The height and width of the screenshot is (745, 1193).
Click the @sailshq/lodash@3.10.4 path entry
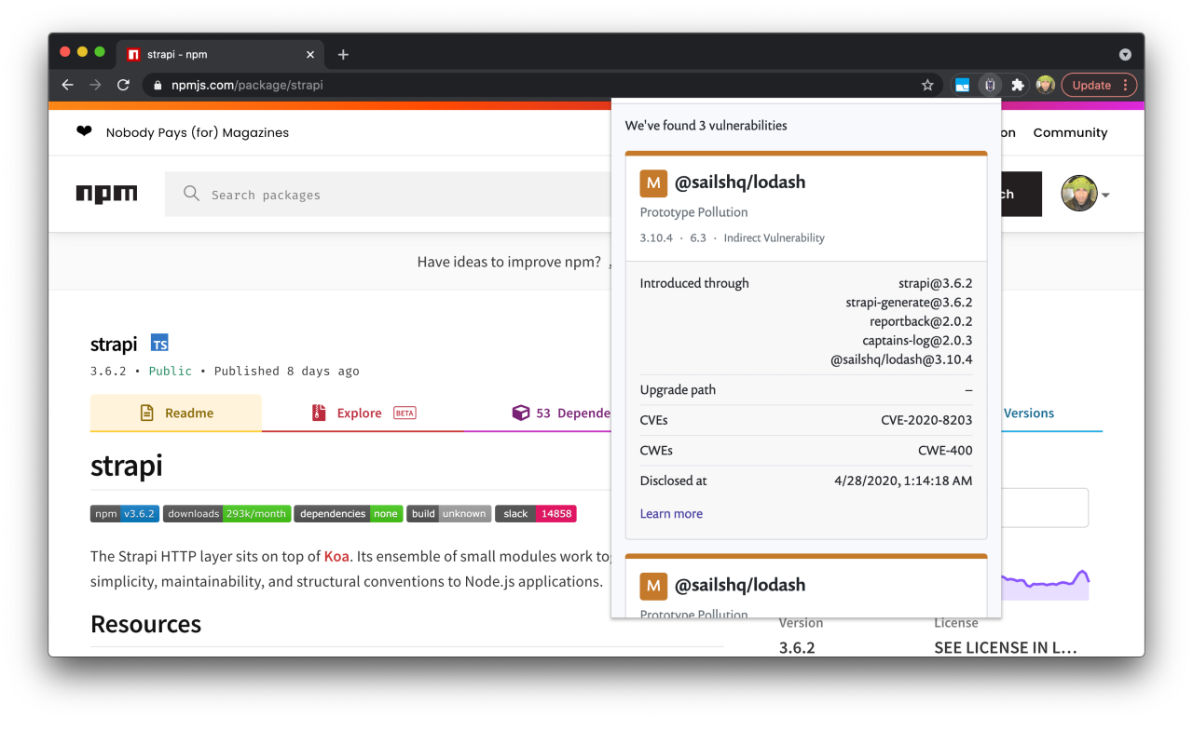(901, 359)
